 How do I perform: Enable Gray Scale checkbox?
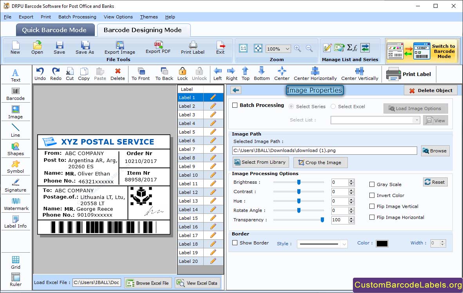click(372, 184)
